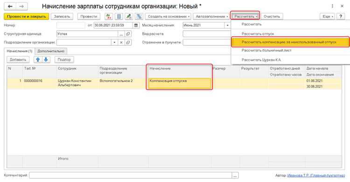Open the Еще menu
This screenshot has width=350, height=182.
[x=327, y=16]
